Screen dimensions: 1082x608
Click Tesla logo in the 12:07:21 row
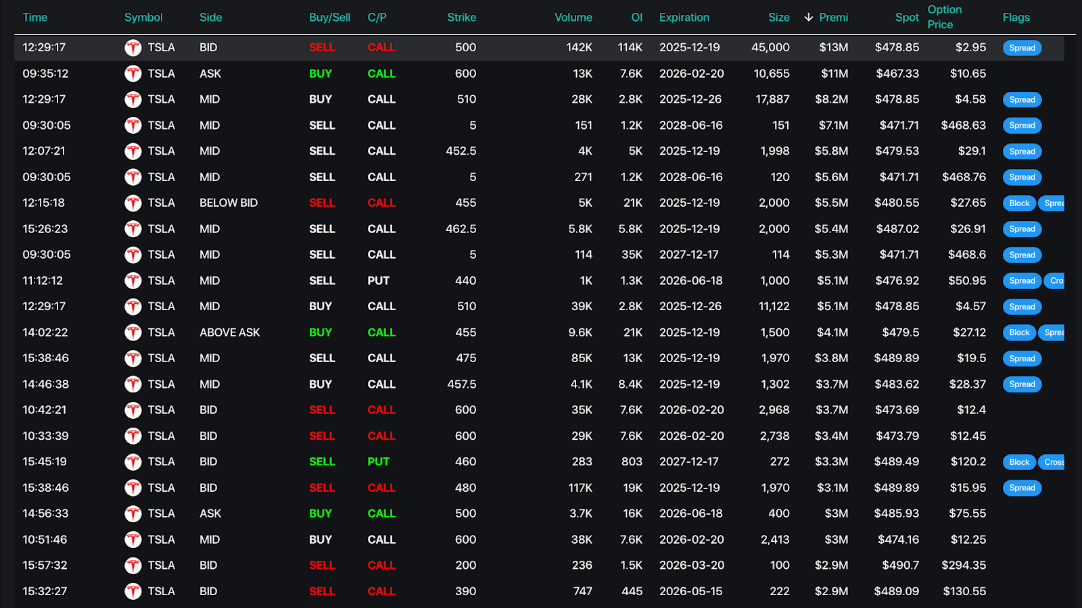(133, 151)
